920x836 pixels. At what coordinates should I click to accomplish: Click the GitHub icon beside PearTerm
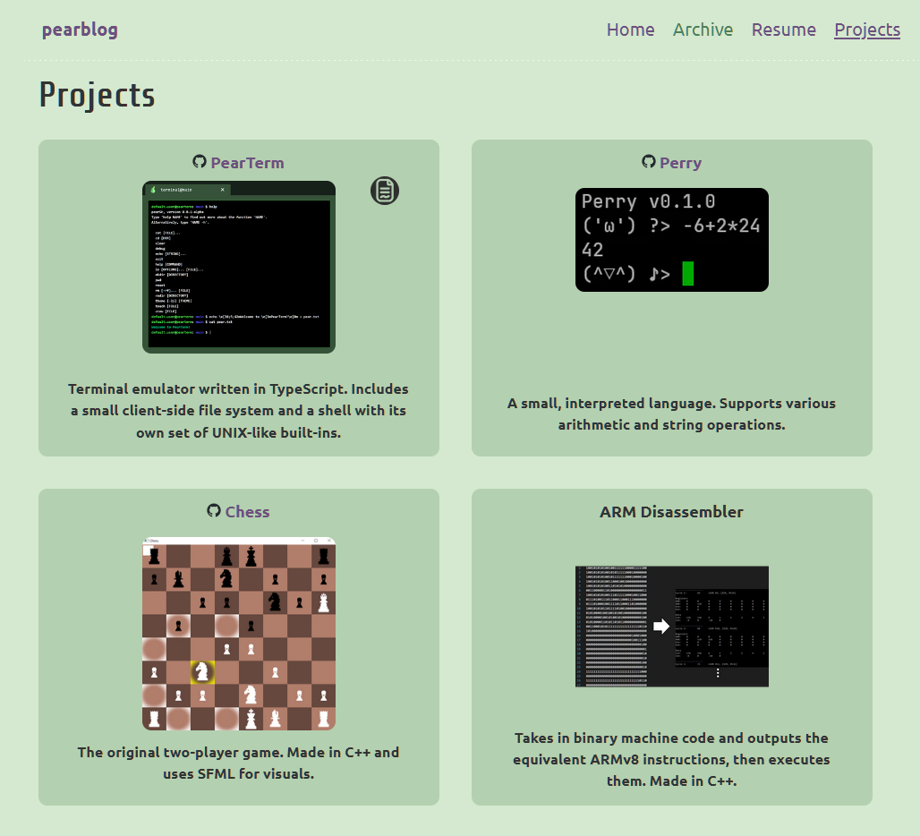tap(200, 162)
